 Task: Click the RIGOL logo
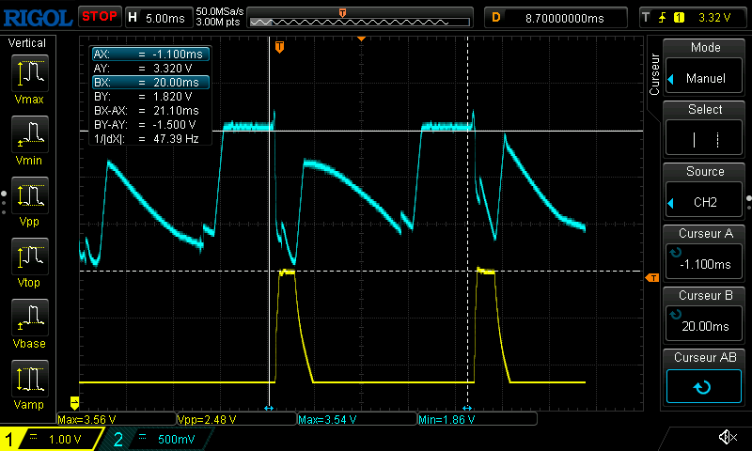pos(38,18)
